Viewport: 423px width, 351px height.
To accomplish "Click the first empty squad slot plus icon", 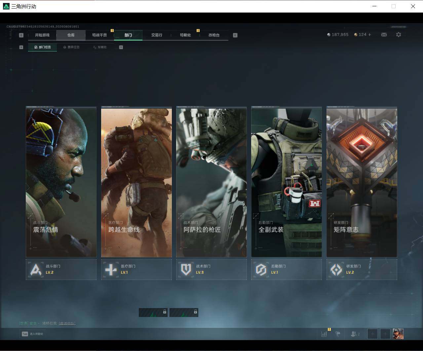I will click(x=372, y=334).
